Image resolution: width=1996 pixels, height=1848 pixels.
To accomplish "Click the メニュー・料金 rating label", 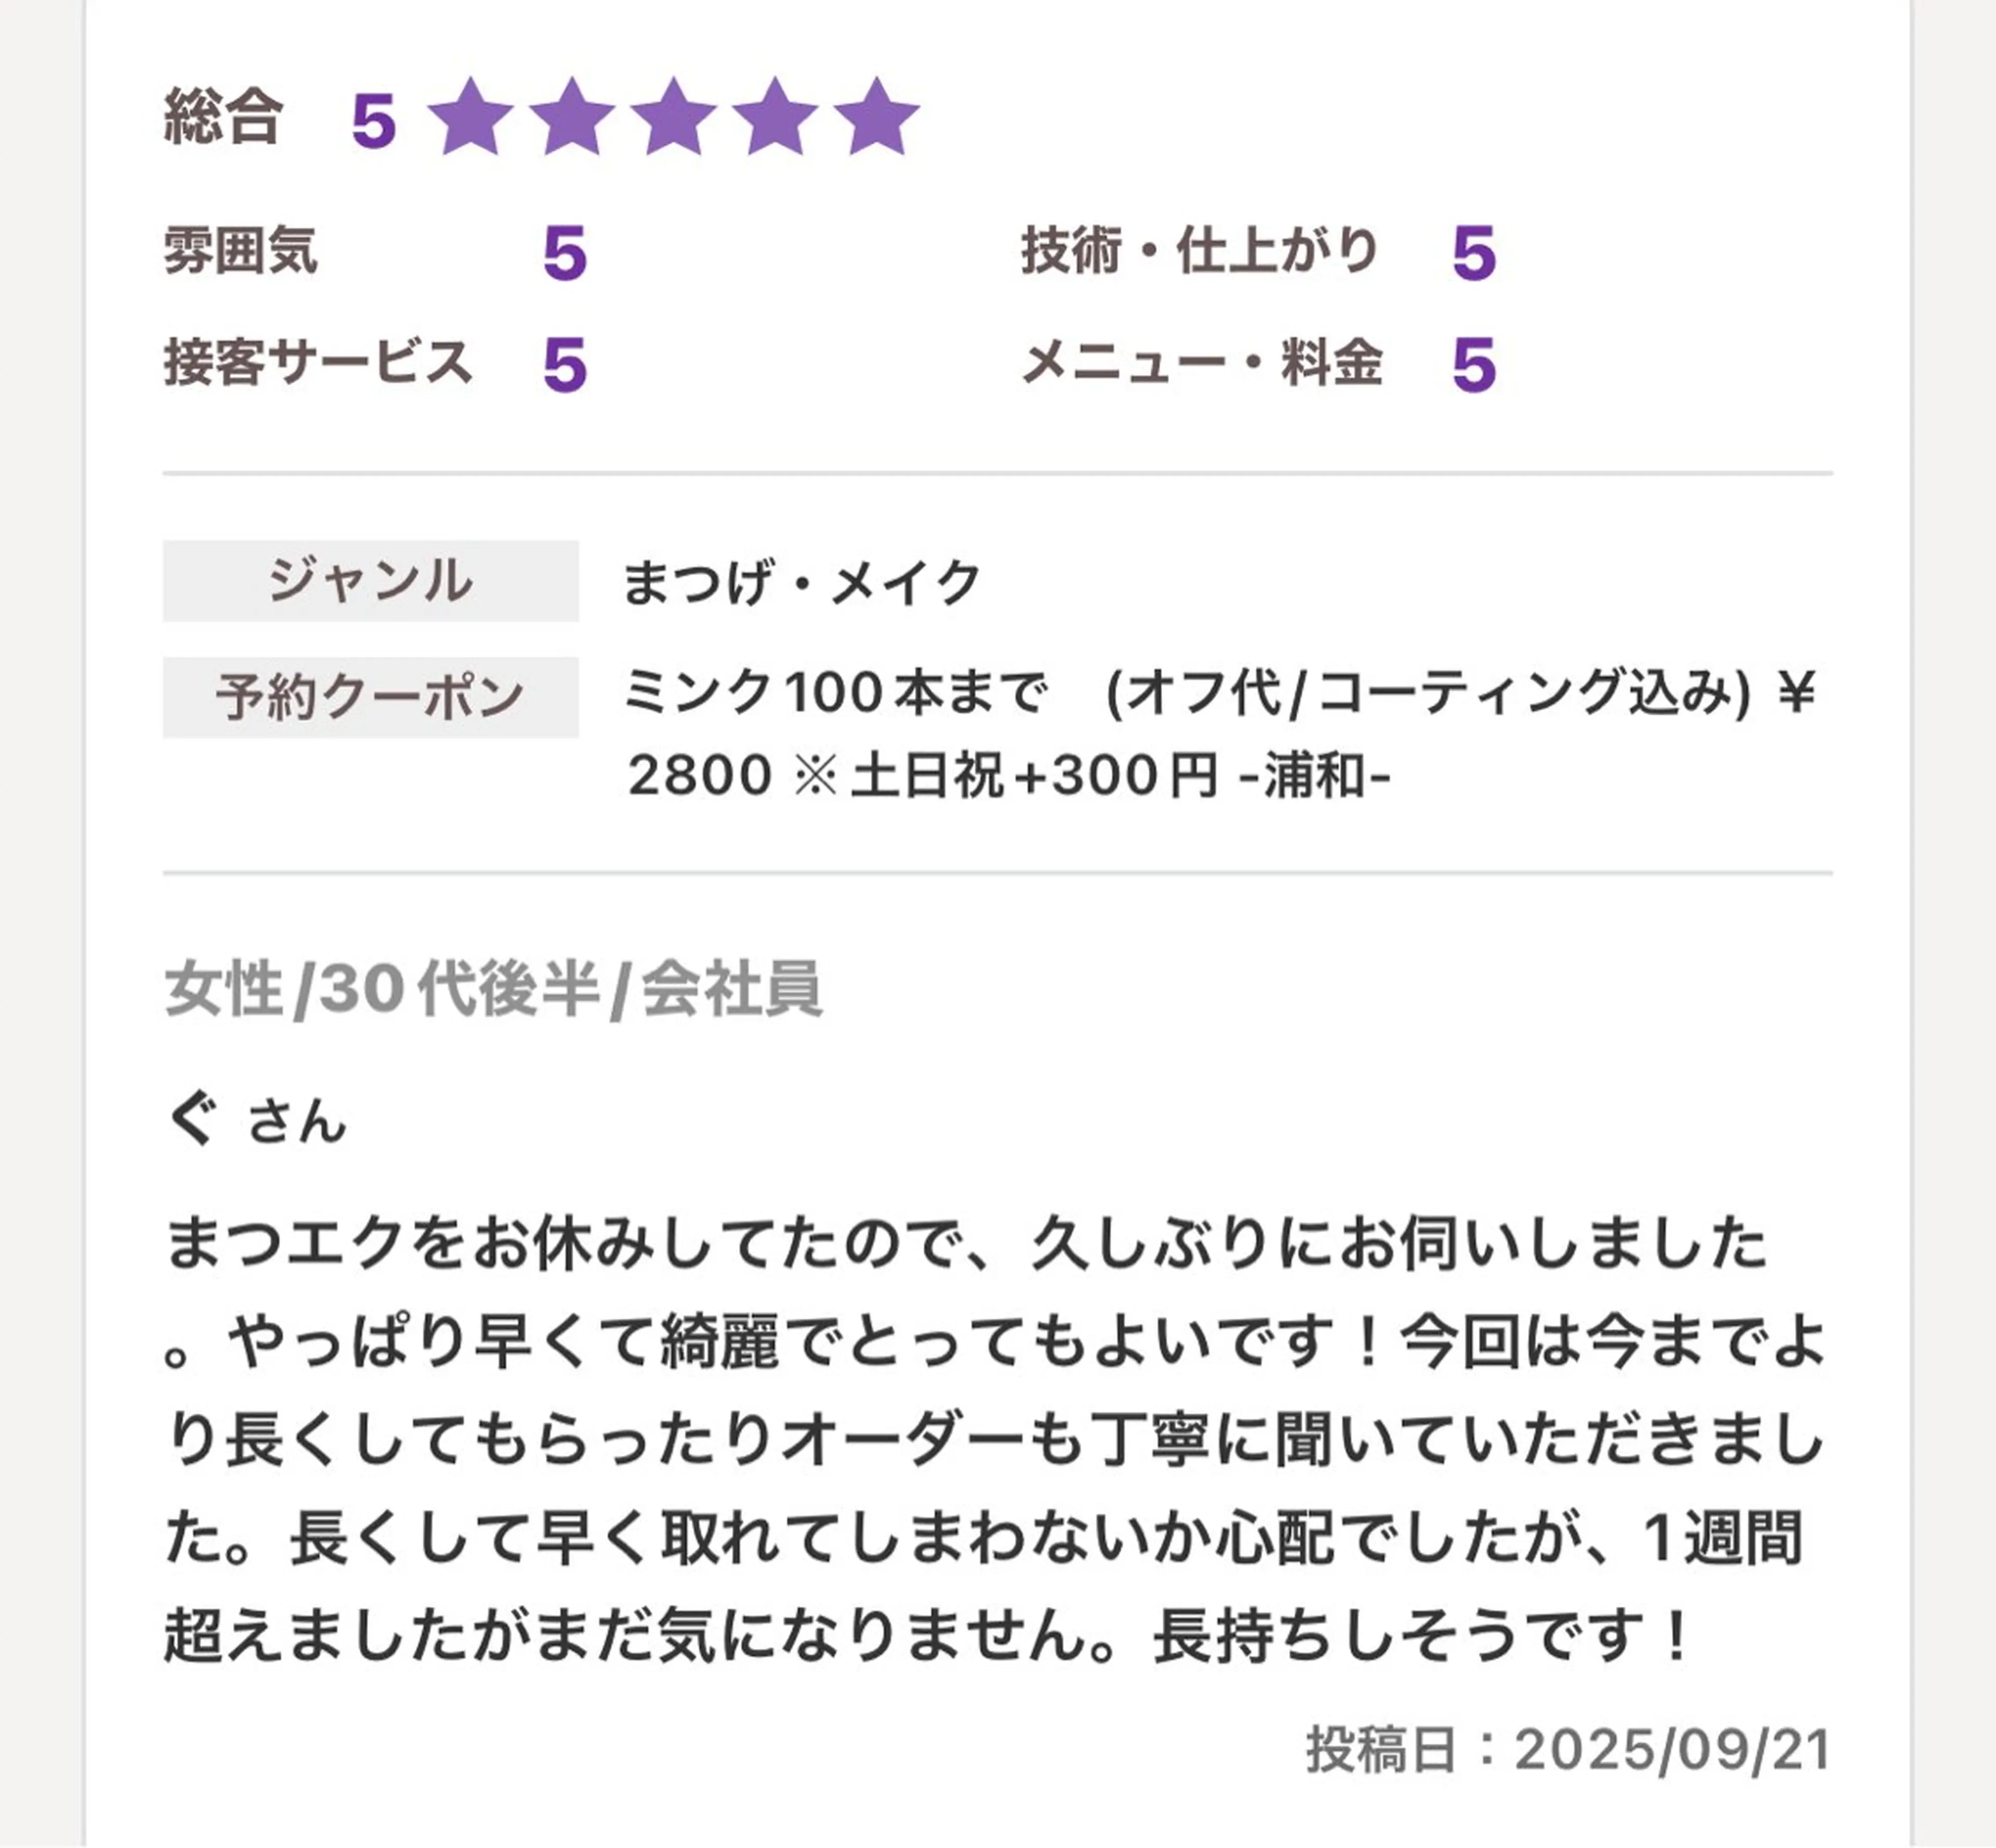I will click(x=1202, y=362).
